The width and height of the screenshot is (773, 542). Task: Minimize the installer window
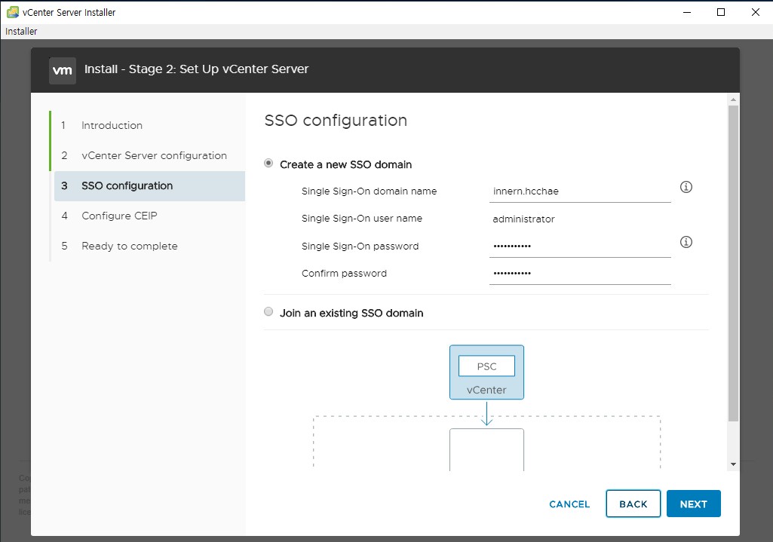pyautogui.click(x=687, y=12)
